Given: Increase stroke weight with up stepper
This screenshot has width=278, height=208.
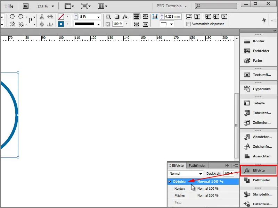Looking at the screenshot, I should 76,15.
